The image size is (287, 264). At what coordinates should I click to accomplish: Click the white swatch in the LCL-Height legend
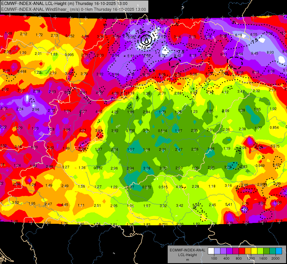click(x=211, y=251)
